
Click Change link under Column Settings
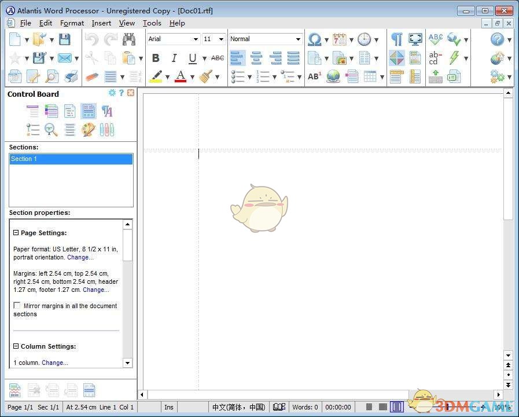pos(54,363)
